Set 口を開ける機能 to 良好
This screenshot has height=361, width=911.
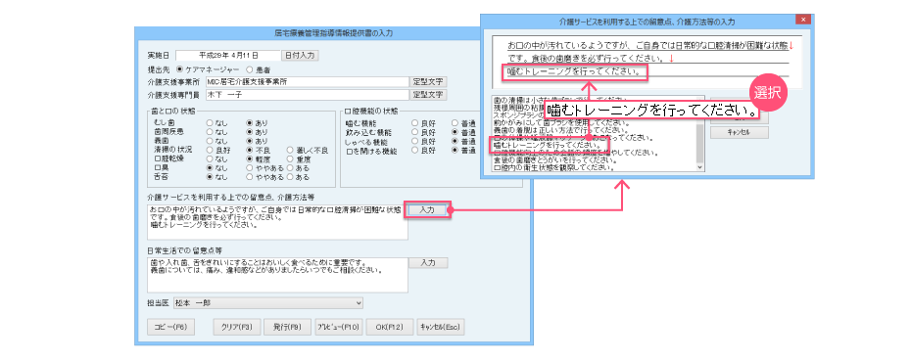click(x=414, y=151)
